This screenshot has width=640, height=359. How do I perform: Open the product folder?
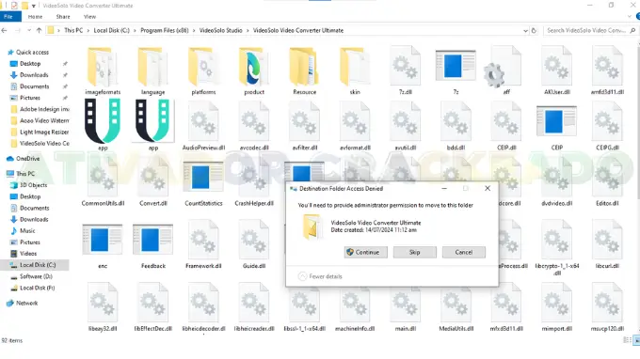[254, 71]
